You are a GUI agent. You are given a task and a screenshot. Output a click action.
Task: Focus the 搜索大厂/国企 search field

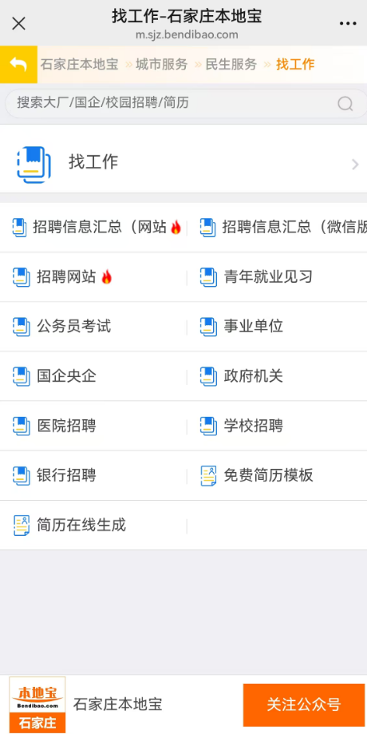tap(186, 104)
